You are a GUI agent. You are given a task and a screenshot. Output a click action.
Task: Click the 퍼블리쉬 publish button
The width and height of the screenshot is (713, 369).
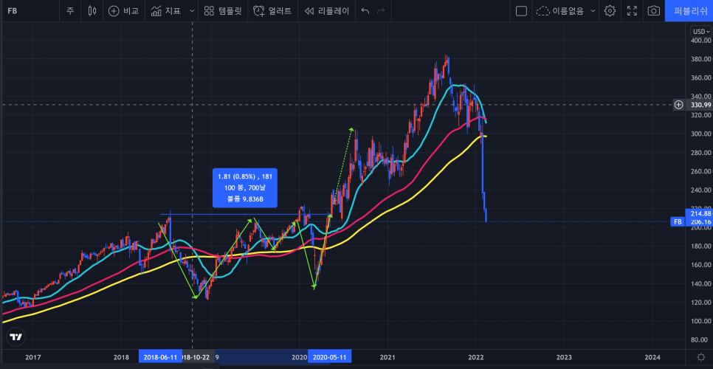pyautogui.click(x=689, y=11)
